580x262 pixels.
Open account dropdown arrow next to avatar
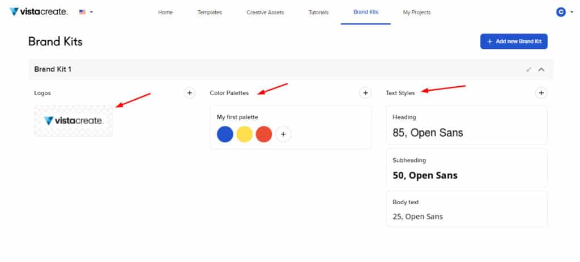571,12
